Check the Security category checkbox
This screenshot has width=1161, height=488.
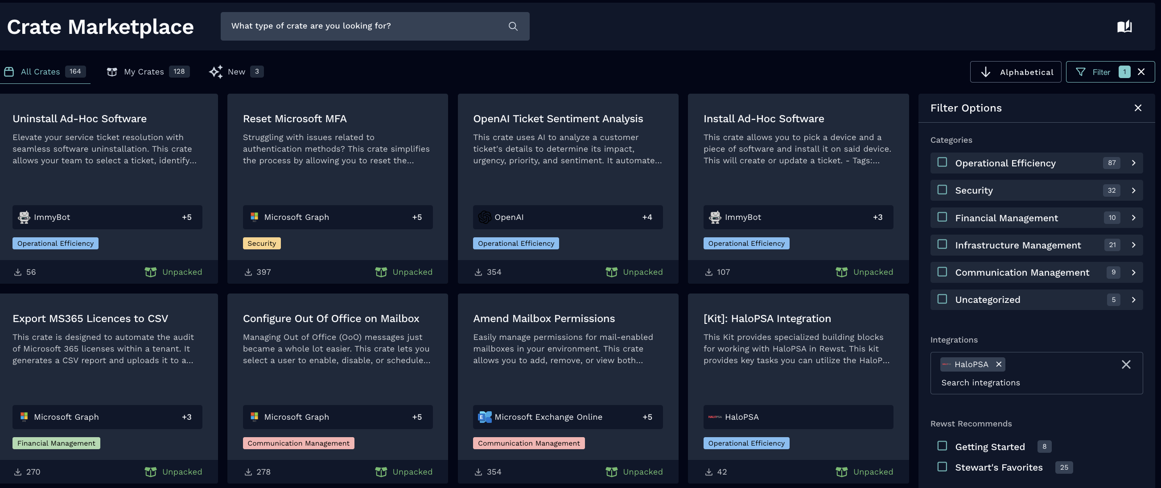click(x=942, y=190)
